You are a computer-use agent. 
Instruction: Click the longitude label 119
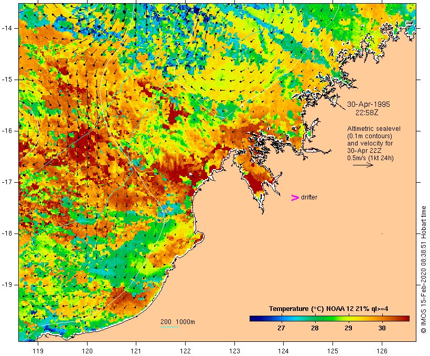point(38,351)
